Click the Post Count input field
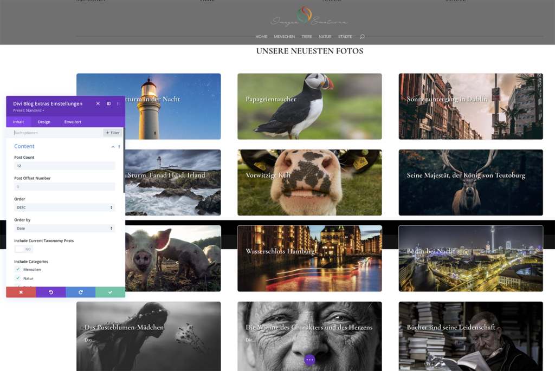Image resolution: width=555 pixels, height=371 pixels. pyautogui.click(x=65, y=166)
